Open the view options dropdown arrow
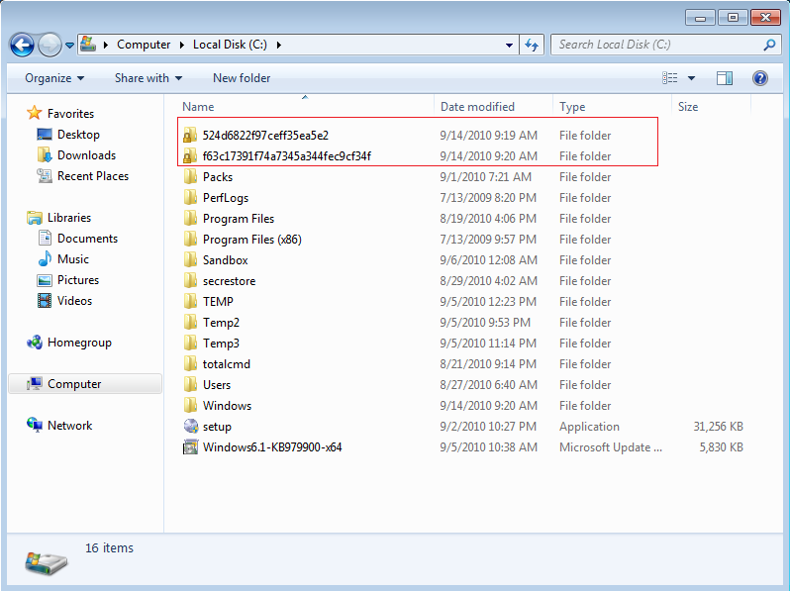The width and height of the screenshot is (790, 591). coord(691,78)
